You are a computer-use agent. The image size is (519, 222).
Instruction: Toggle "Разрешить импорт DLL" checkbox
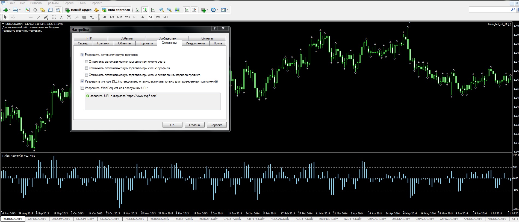pos(82,81)
